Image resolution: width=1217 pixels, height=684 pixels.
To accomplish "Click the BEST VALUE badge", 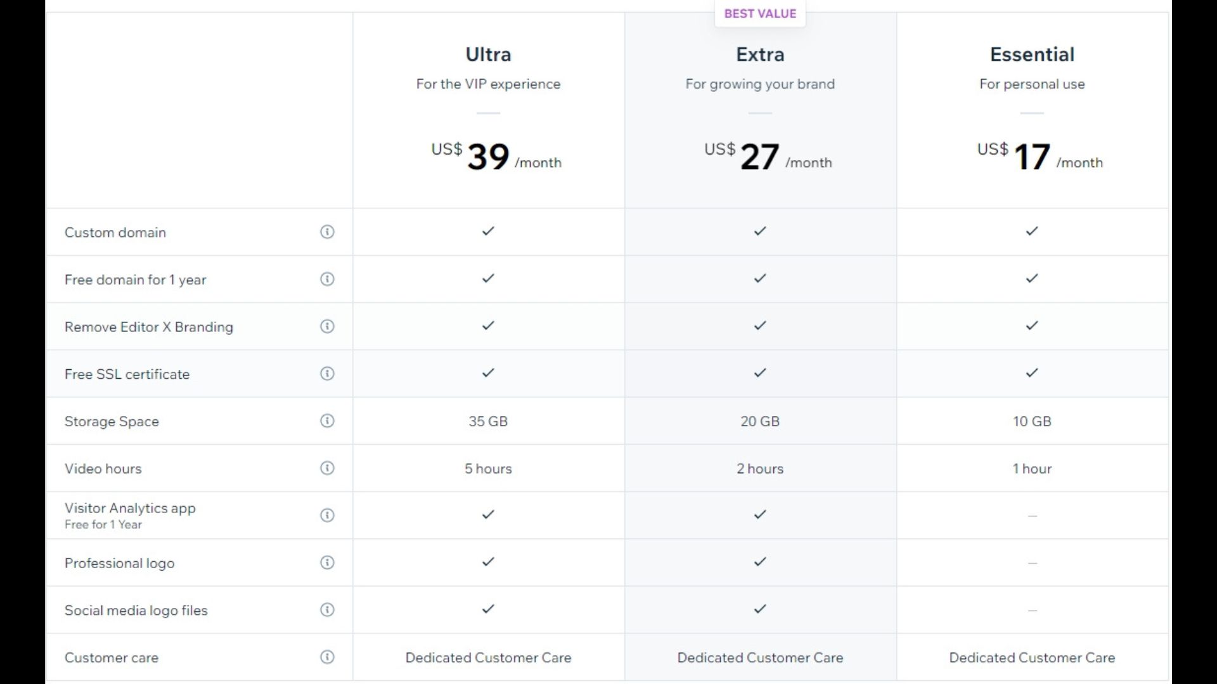I will click(x=760, y=14).
